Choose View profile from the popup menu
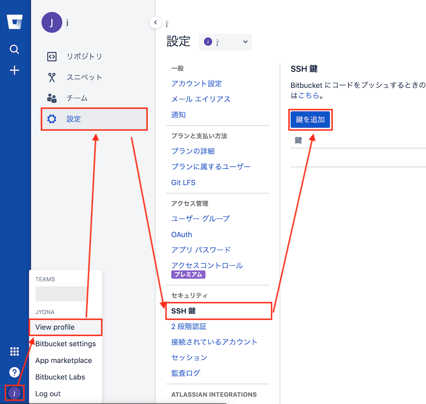 tap(65, 327)
